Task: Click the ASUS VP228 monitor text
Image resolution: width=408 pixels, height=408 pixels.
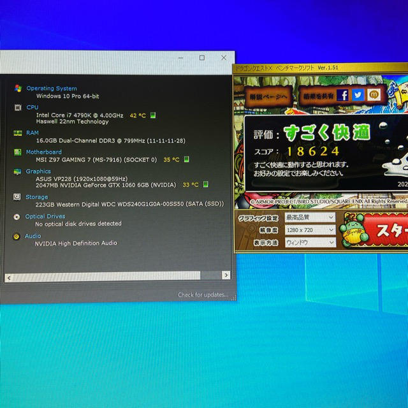Action: (x=82, y=178)
